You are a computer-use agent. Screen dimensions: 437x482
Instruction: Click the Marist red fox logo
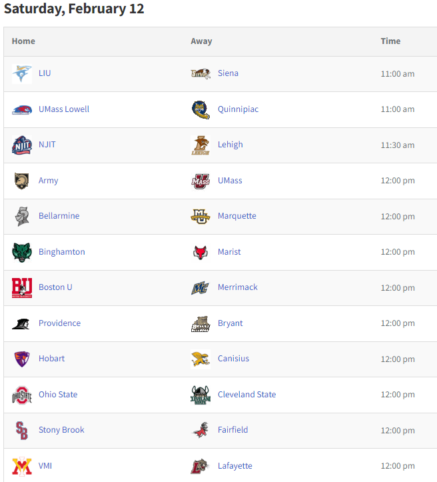[x=201, y=253]
